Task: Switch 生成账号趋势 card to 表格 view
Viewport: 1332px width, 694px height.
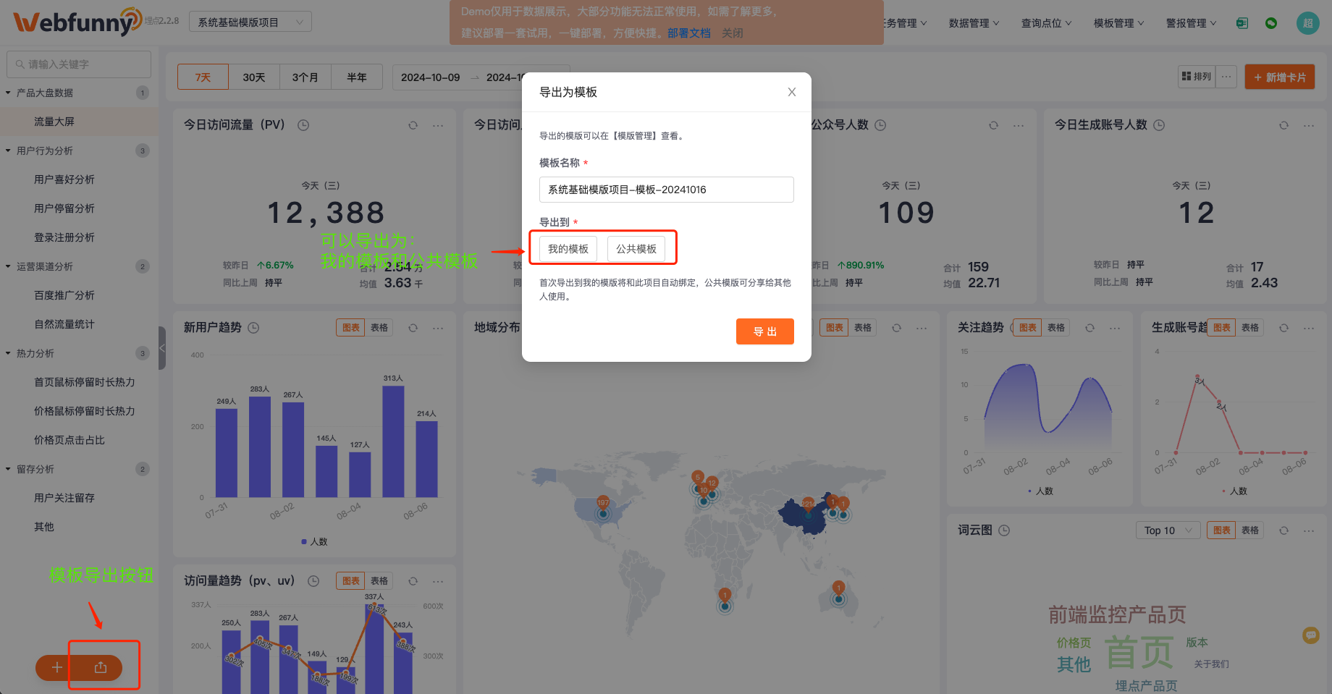Action: 1250,328
